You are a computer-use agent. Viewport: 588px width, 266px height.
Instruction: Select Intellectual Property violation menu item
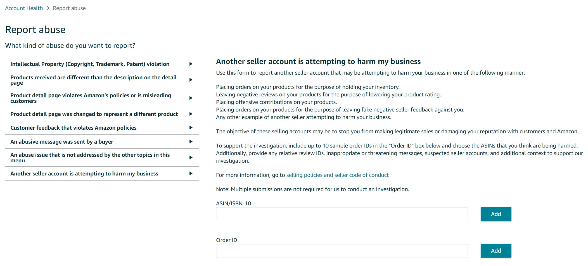tap(102, 64)
